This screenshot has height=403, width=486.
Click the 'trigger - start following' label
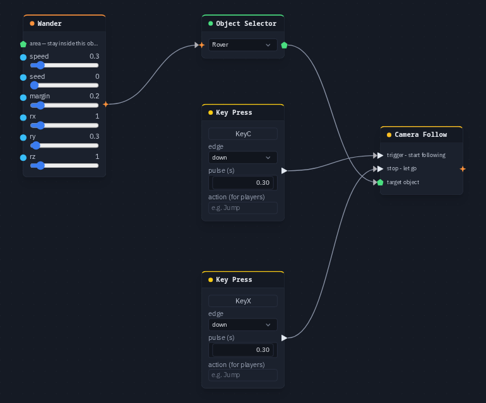[416, 155]
